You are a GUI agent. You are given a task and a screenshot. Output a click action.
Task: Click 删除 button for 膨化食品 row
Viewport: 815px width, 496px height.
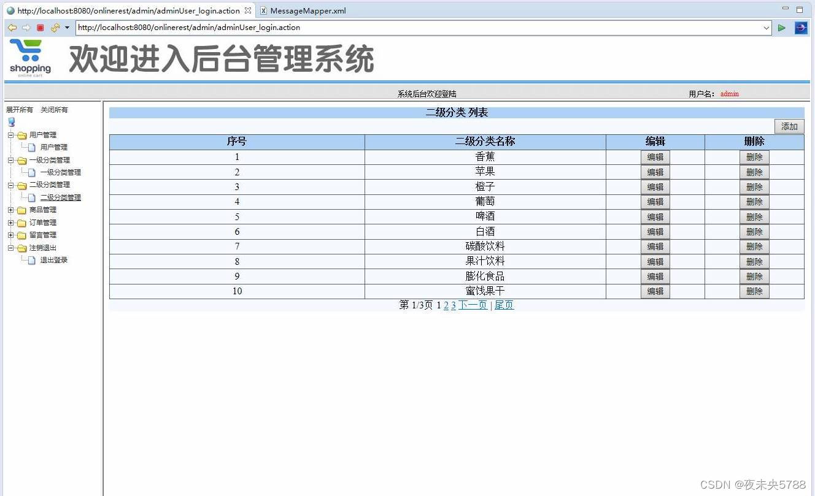(754, 277)
